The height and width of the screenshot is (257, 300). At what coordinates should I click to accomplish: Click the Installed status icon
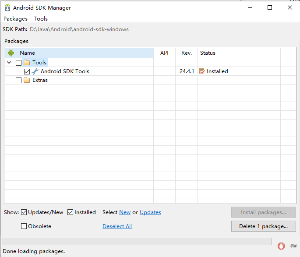click(x=201, y=71)
